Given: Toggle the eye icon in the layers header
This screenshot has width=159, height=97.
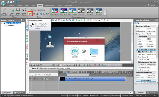Looking at the screenshot, I should tap(30, 75).
